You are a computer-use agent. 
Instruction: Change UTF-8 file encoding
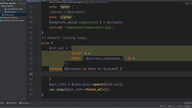coord(179,106)
